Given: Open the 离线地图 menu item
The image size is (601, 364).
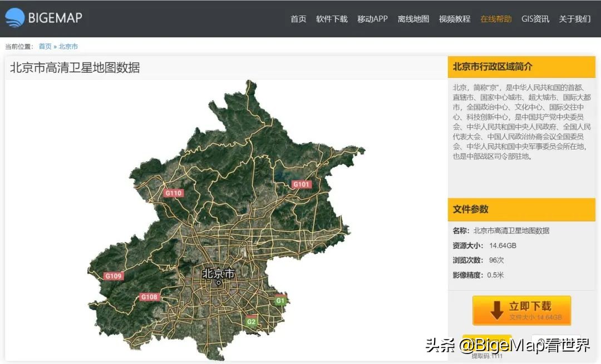Looking at the screenshot, I should click(413, 18).
